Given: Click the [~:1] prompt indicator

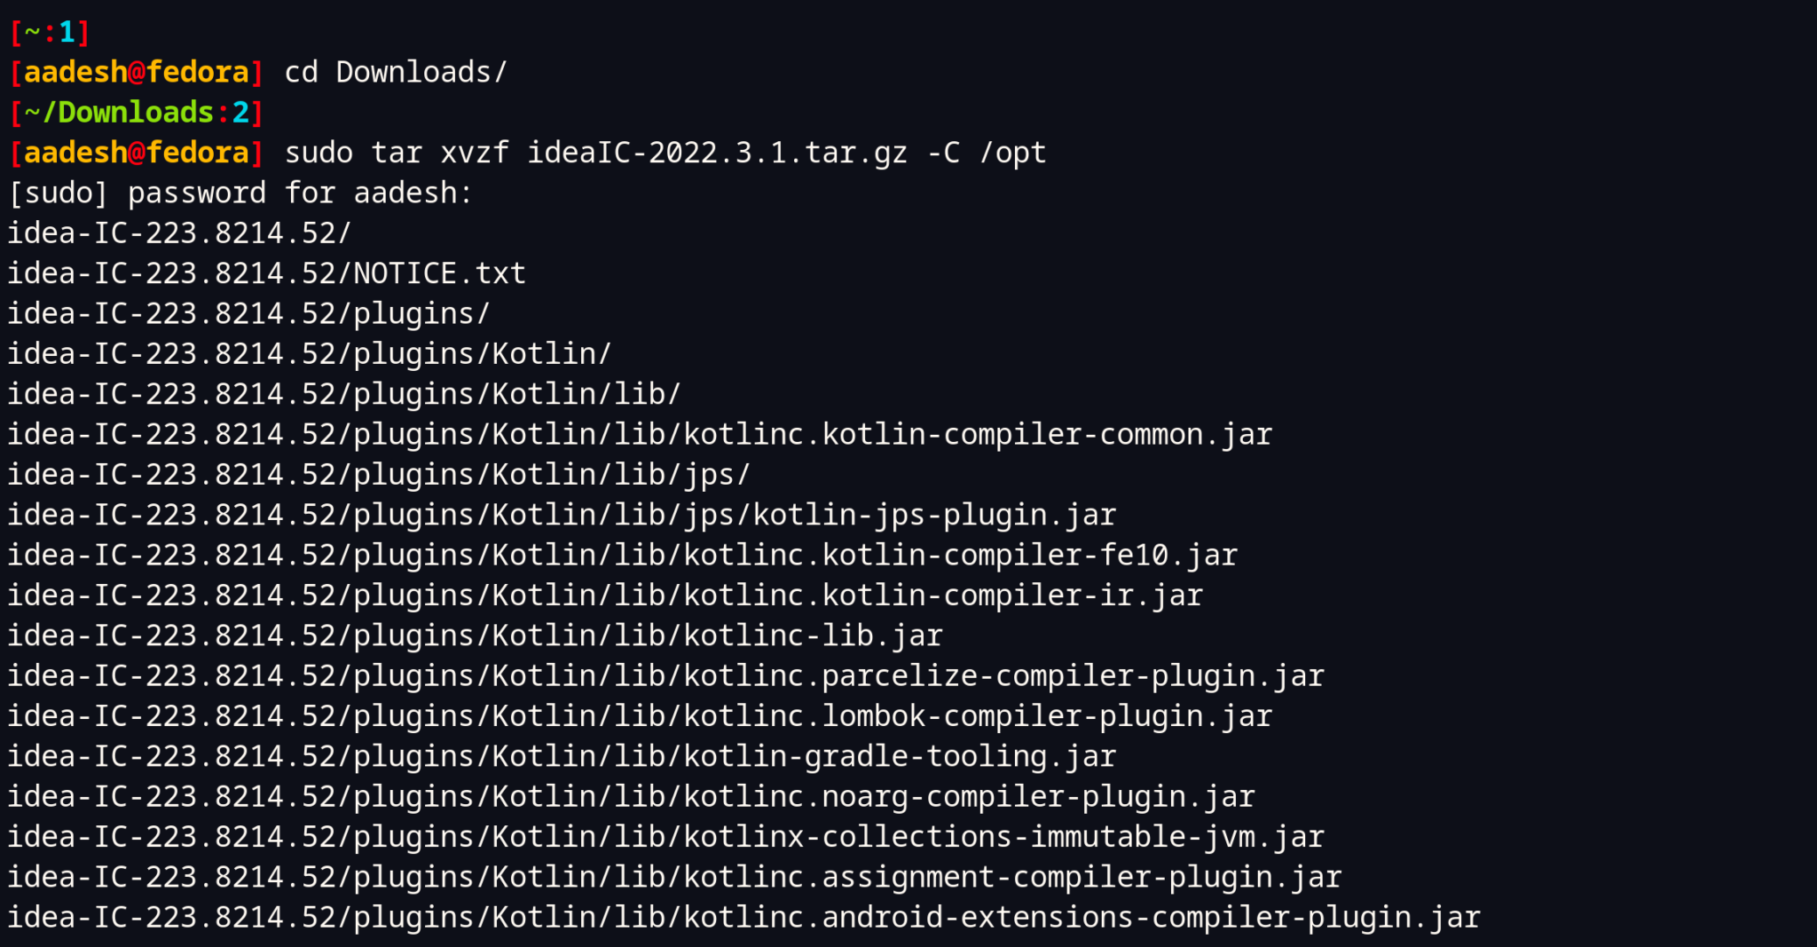Looking at the screenshot, I should [x=50, y=33].
